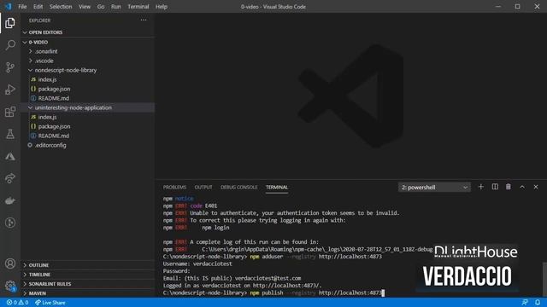The image size is (547, 307).
Task: Open the Run and Debug view
Action: pyautogui.click(x=10, y=90)
